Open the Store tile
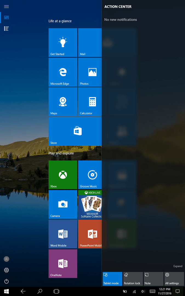 tap(75, 131)
